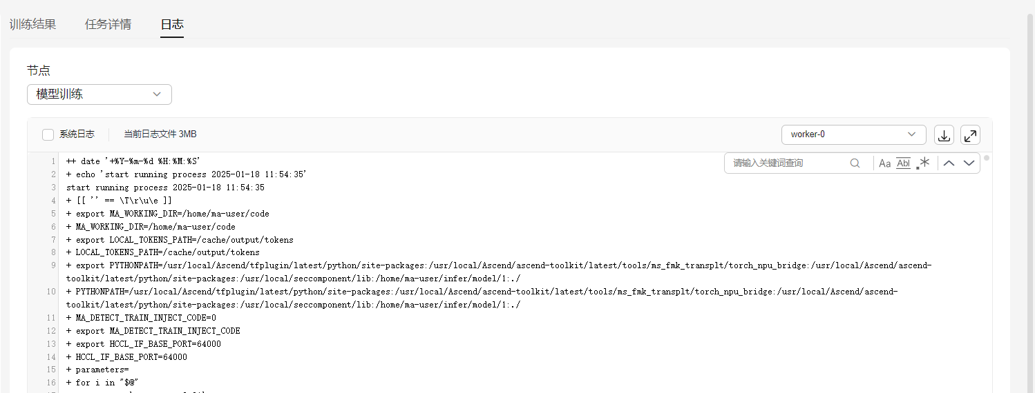
Task: Enable the 系统日志 checkbox
Action: (x=48, y=134)
